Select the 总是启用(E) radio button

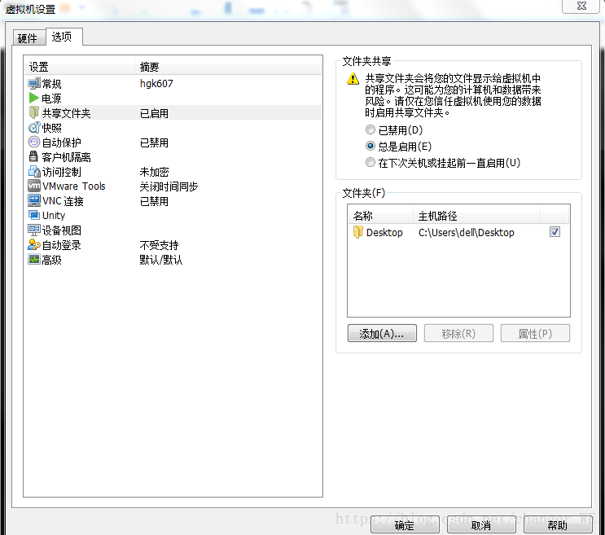(x=370, y=146)
